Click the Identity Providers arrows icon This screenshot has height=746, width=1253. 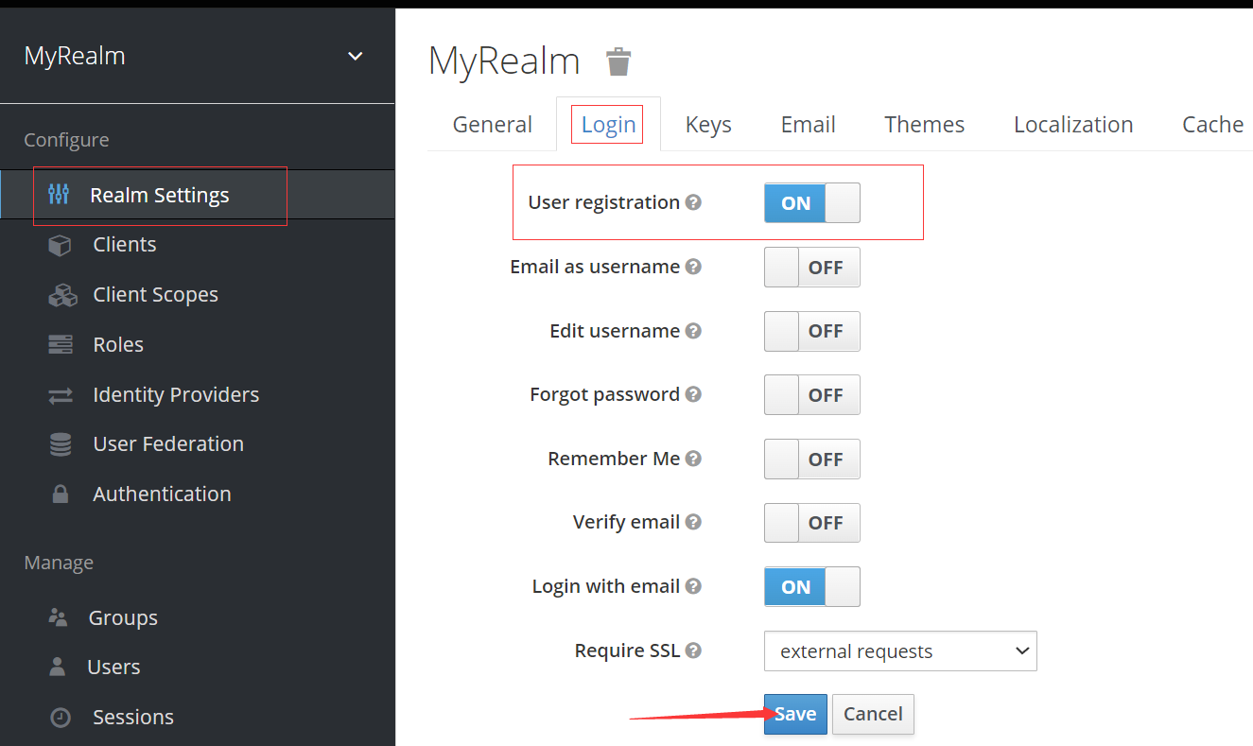61,395
